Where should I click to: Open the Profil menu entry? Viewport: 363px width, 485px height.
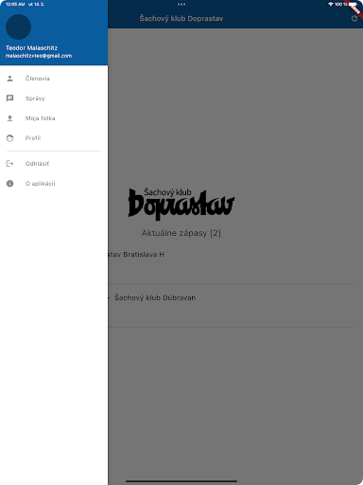54,138
